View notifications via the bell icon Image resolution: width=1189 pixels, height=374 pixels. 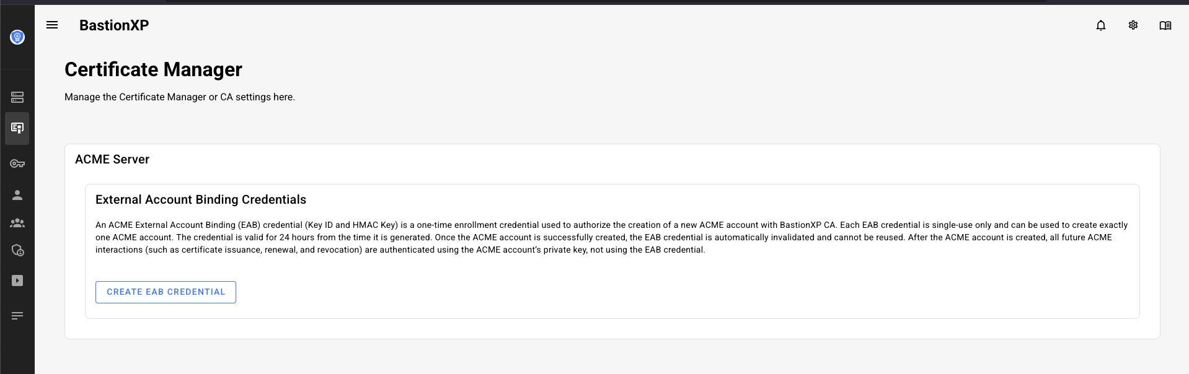coord(1101,25)
